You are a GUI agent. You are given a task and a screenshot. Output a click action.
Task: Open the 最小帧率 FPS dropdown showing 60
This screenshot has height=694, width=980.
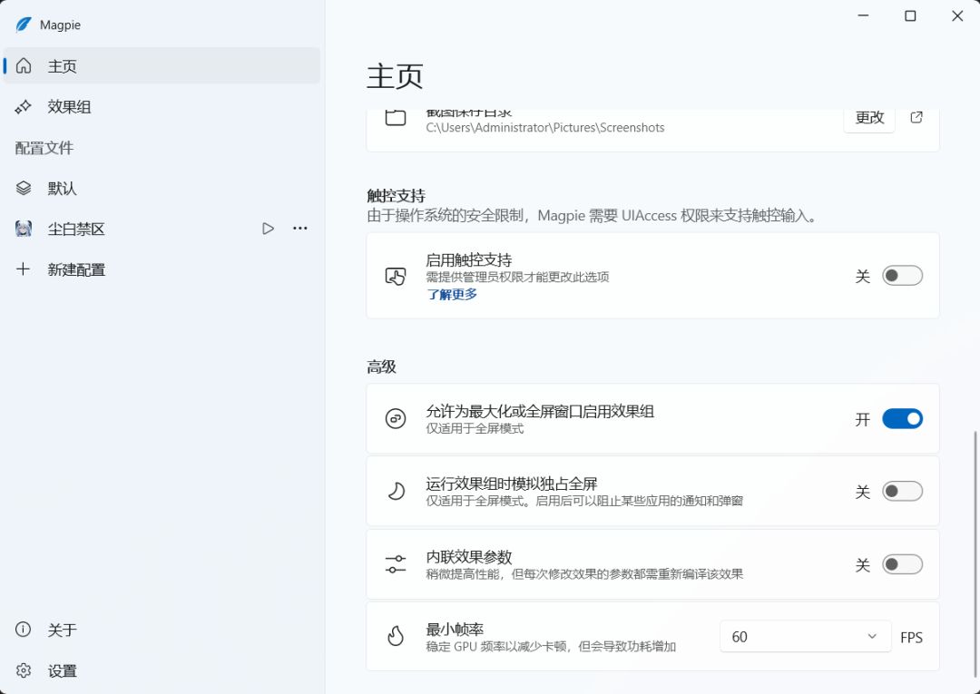pyautogui.click(x=805, y=637)
